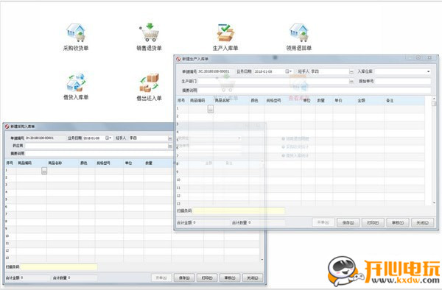Click product lookup ellipsis in 生产入库单 row 1
Screen dimensions: 442x290
pos(210,109)
